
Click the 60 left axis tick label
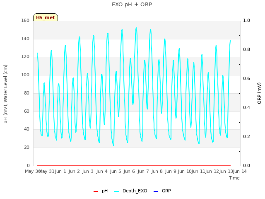[26, 111]
